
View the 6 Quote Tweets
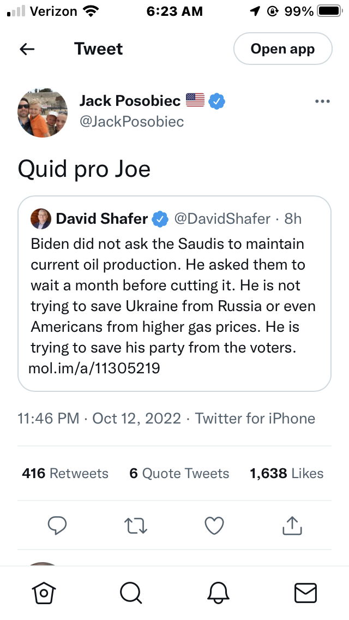click(x=179, y=473)
